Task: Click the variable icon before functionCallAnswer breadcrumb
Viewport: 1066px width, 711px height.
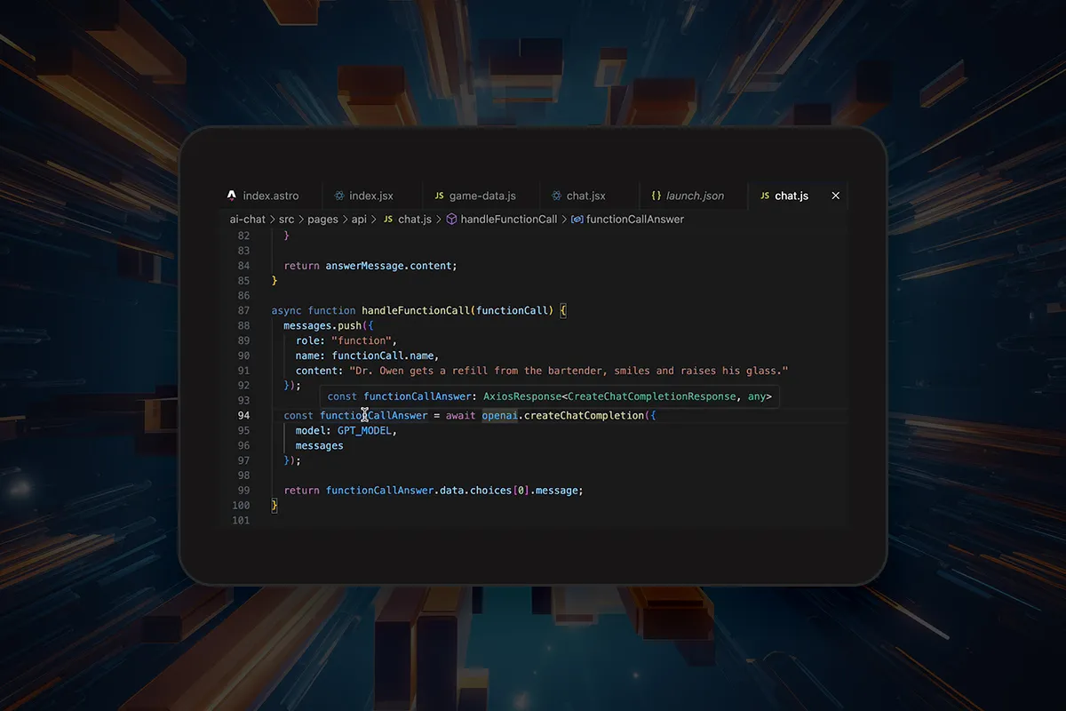Action: coord(577,219)
